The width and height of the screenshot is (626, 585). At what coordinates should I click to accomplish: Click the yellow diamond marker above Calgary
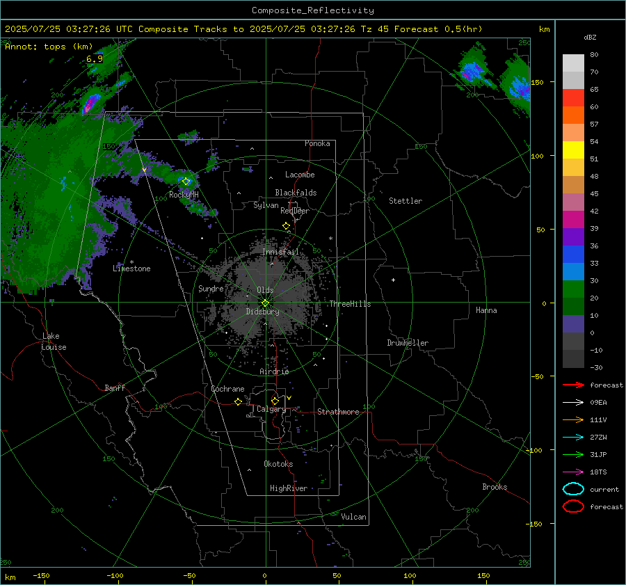tap(275, 401)
